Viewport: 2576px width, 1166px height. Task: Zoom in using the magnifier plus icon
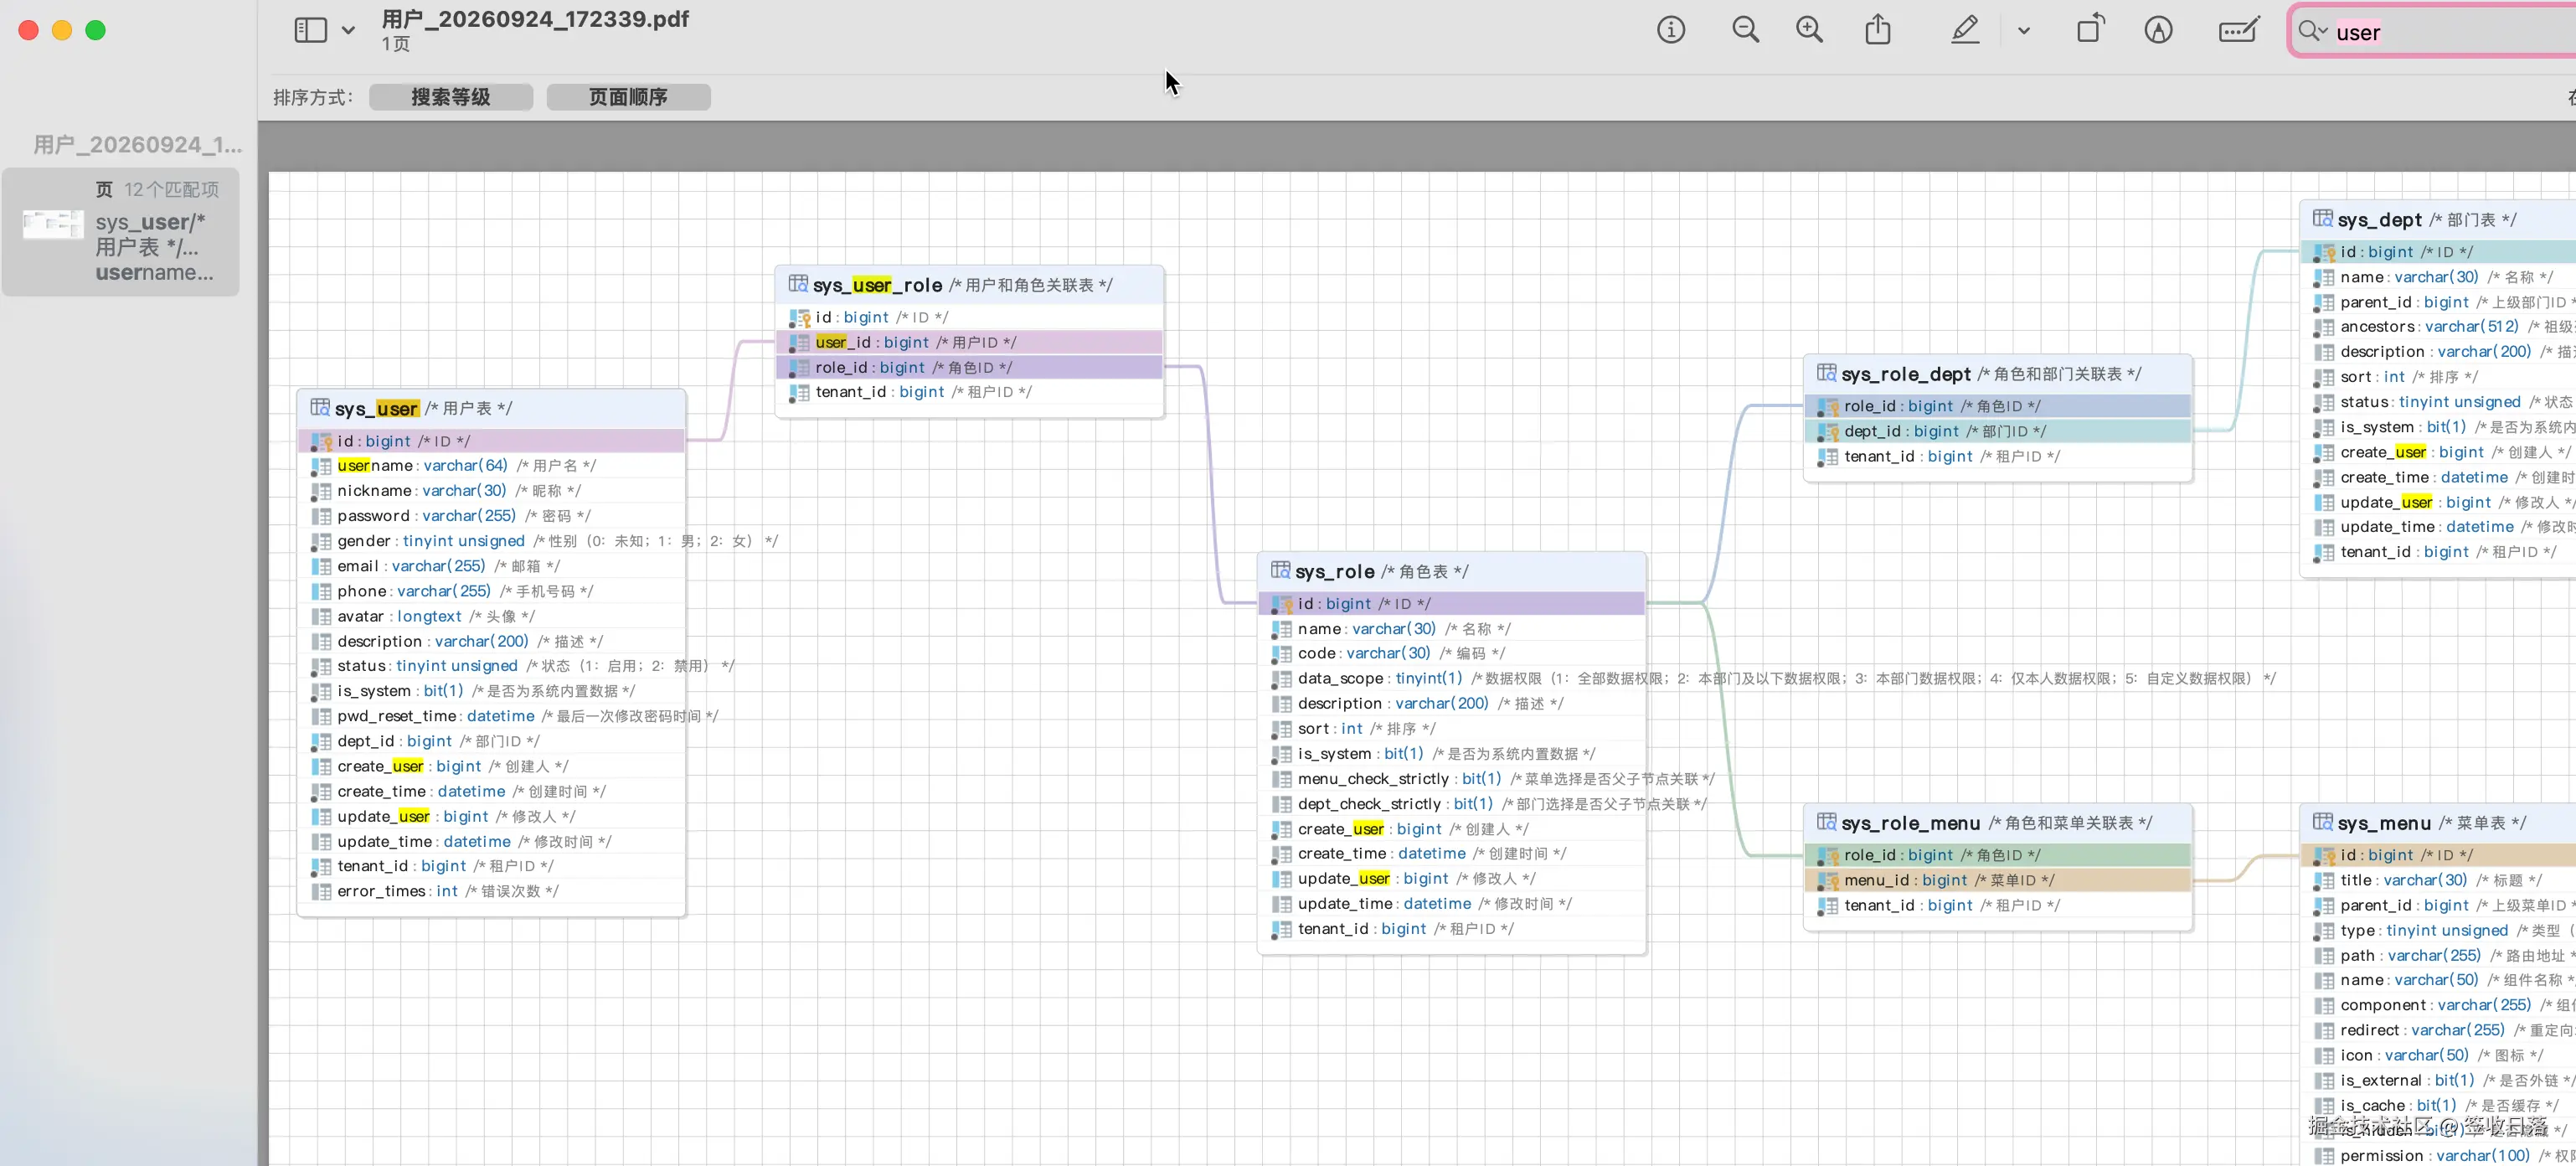[1809, 30]
